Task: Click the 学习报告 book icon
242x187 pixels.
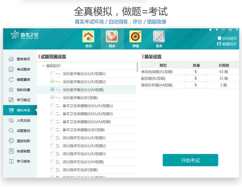Action: [11, 161]
